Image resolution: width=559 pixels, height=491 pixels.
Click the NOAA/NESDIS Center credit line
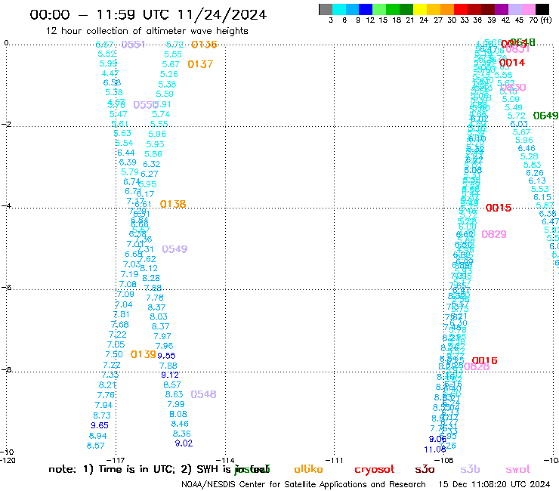(304, 484)
